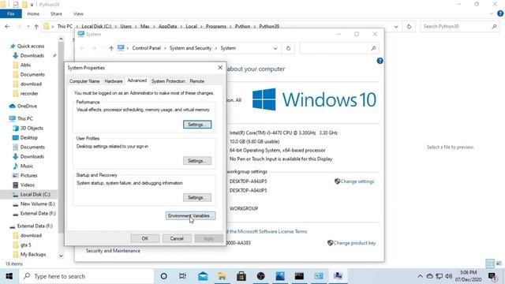Image resolution: width=505 pixels, height=284 pixels.
Task: Open Mail app from taskbar
Action: [x=203, y=276]
